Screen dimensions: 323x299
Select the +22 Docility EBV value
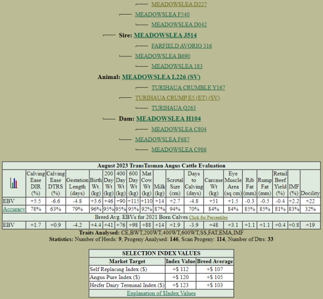310,201
